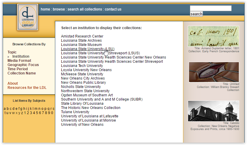The height and width of the screenshot is (145, 247).
Task: List items by subject letter z
Action: point(22,113)
